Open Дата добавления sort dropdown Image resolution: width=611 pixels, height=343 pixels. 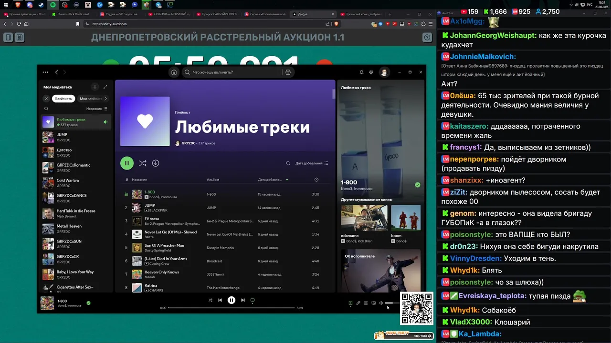pos(312,163)
